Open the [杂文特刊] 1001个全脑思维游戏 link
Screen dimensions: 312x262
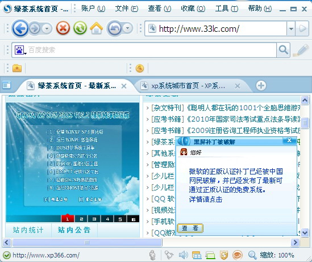(x=226, y=108)
